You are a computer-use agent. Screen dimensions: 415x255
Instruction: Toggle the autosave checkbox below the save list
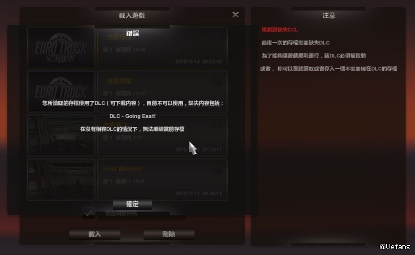pos(88,213)
